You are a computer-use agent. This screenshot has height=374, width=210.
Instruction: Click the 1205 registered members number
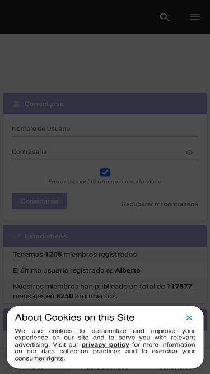pyautogui.click(x=53, y=255)
